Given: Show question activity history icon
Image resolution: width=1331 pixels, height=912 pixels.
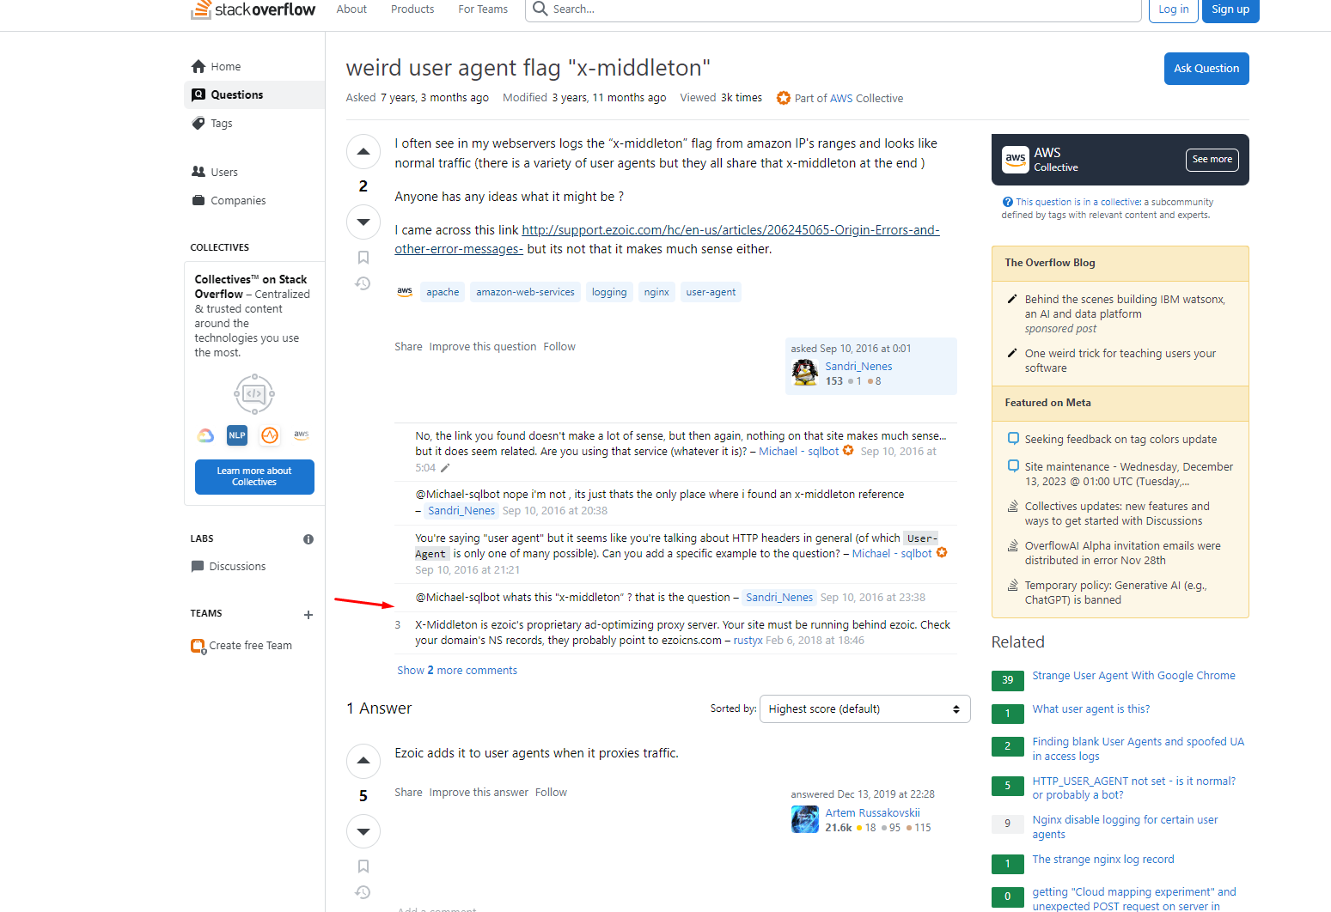Looking at the screenshot, I should [x=363, y=283].
